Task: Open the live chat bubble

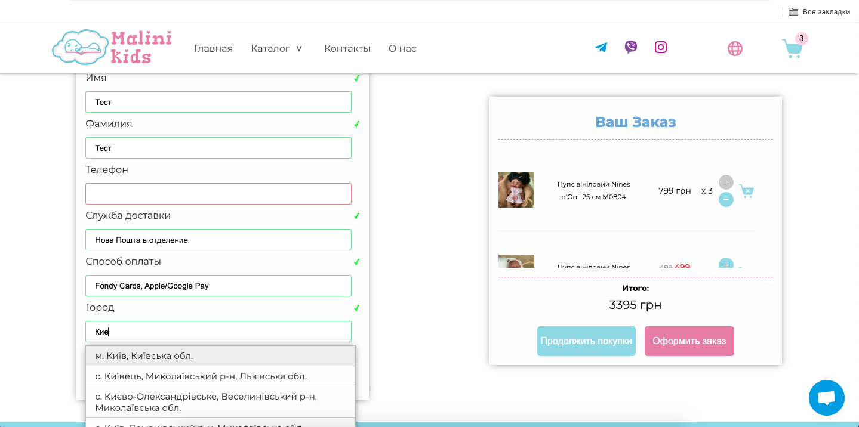Action: tap(826, 398)
